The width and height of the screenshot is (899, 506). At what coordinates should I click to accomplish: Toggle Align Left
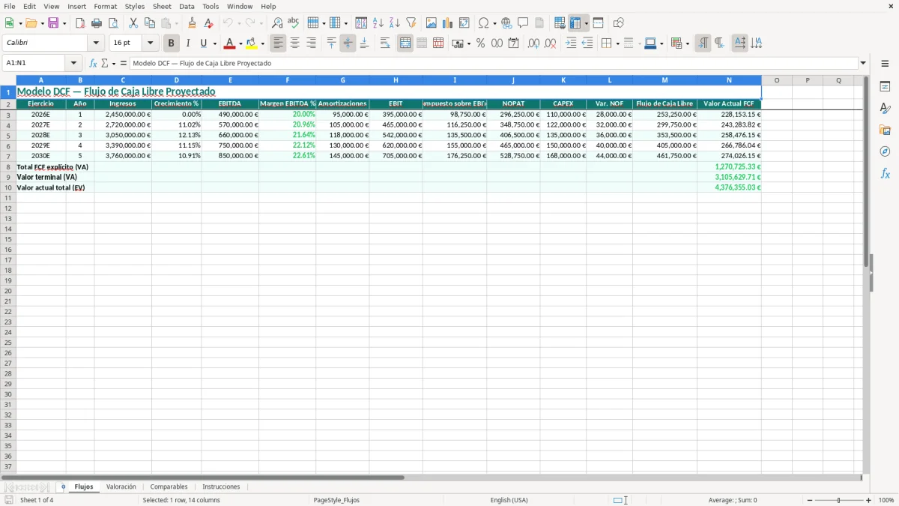(279, 43)
